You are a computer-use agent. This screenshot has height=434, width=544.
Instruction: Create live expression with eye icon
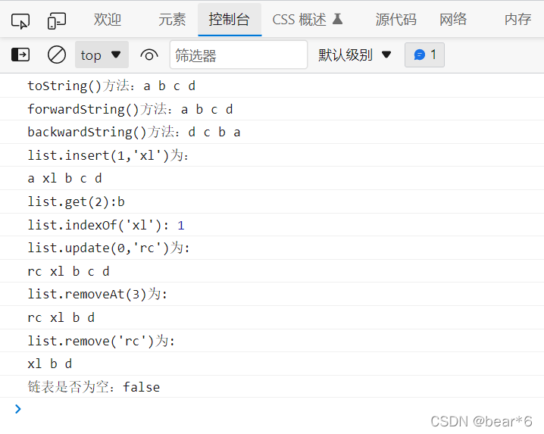pyautogui.click(x=149, y=55)
